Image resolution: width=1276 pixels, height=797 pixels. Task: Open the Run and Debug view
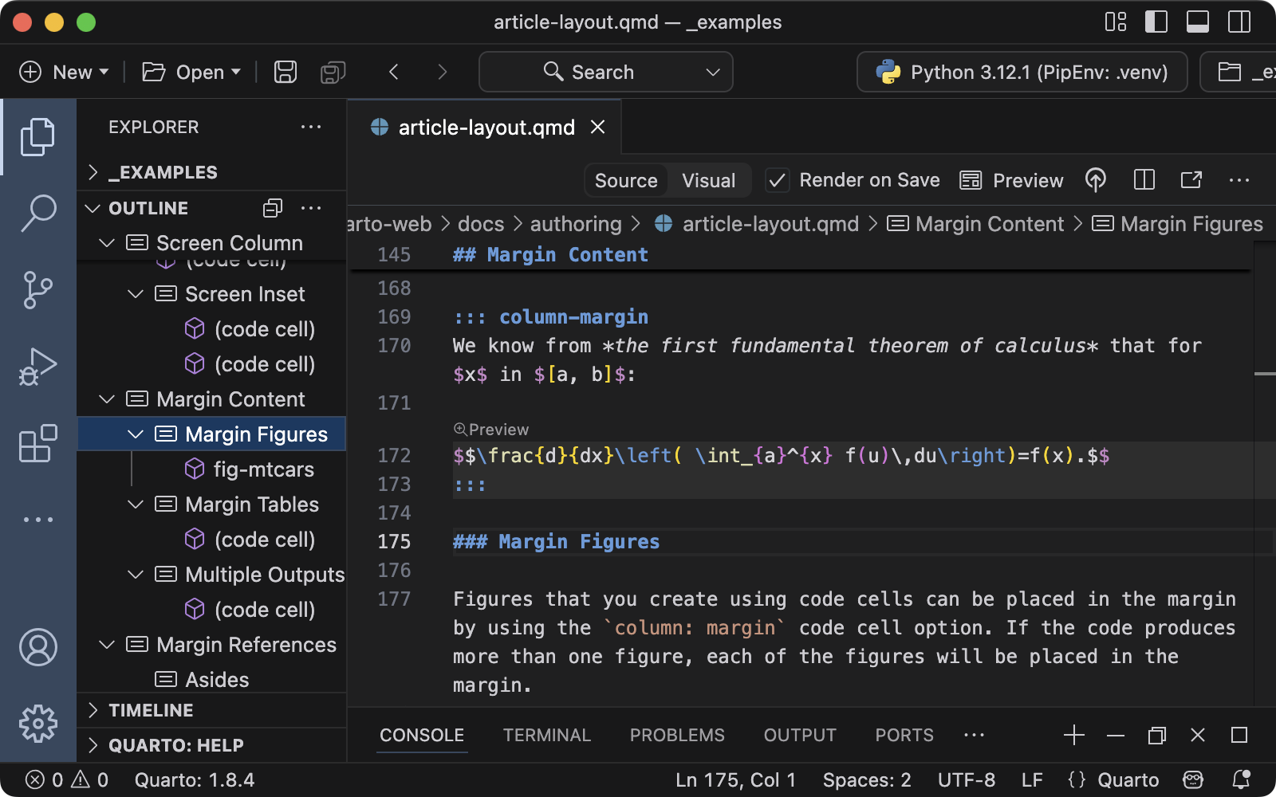click(37, 367)
